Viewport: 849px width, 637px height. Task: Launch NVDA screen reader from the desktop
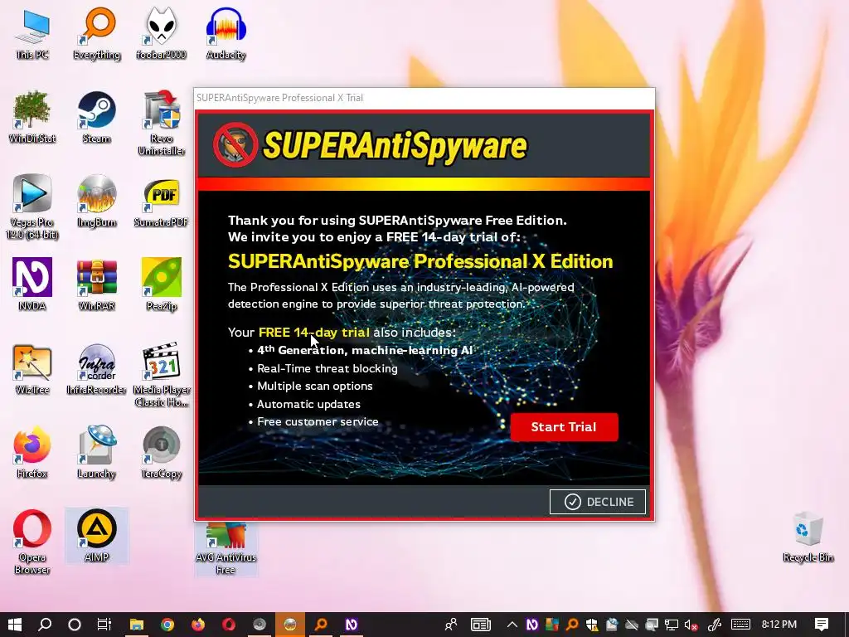(x=32, y=284)
